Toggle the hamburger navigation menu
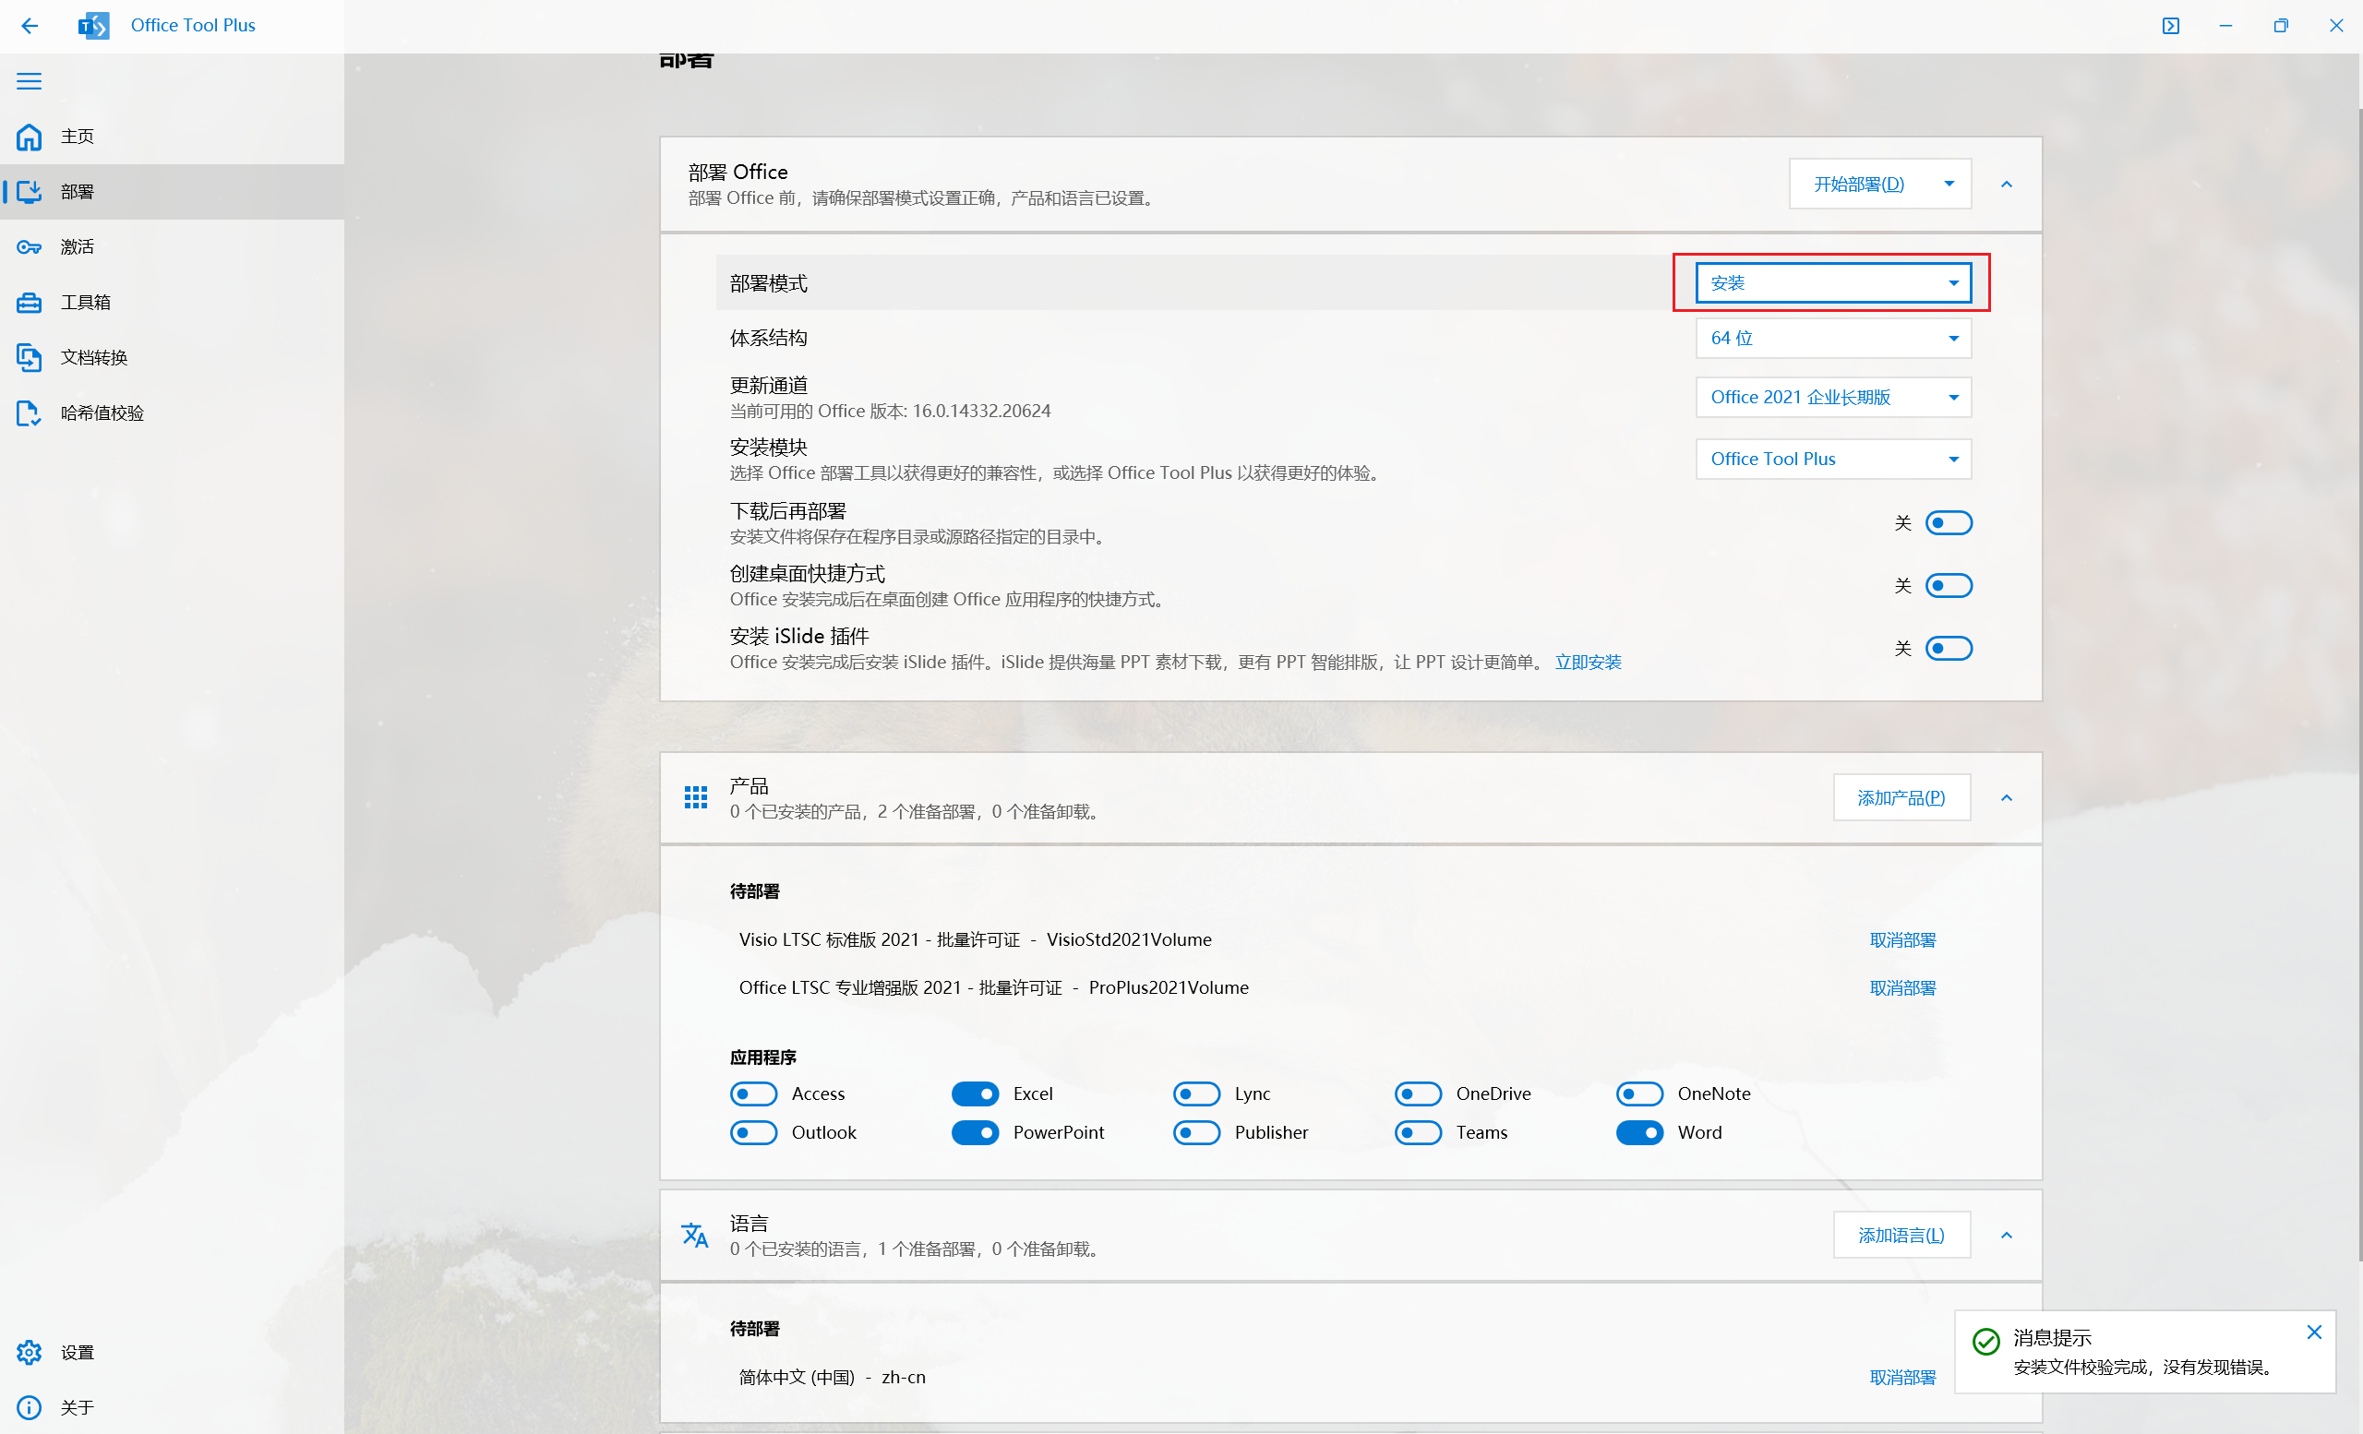2363x1434 pixels. coord(29,81)
